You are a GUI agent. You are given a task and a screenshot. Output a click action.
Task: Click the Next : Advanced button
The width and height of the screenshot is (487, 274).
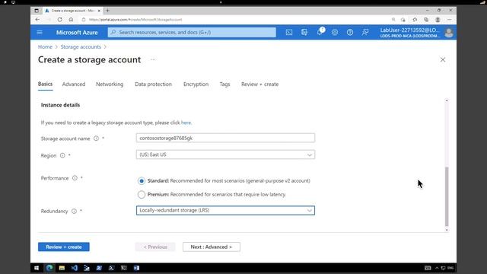point(212,247)
